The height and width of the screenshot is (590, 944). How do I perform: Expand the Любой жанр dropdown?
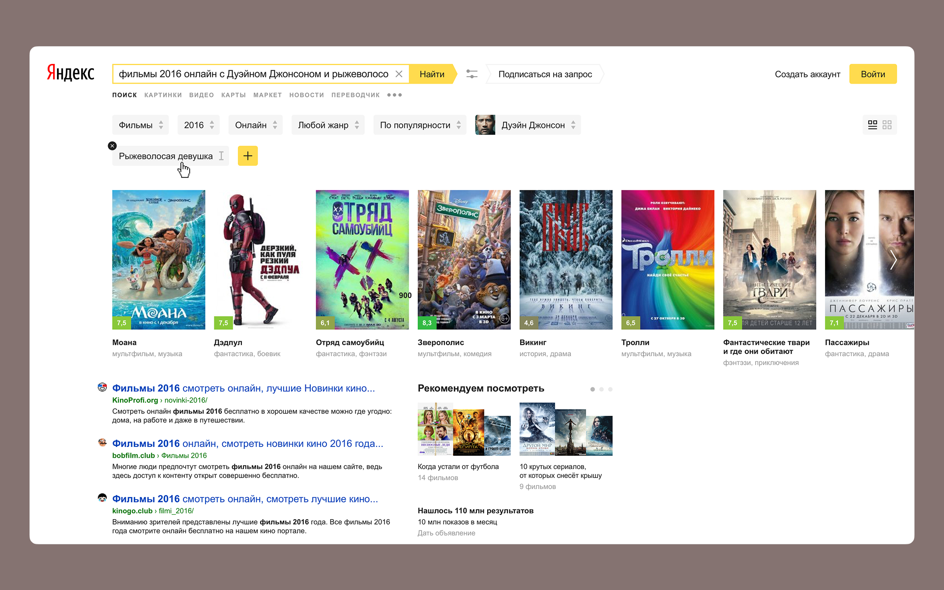328,125
